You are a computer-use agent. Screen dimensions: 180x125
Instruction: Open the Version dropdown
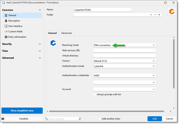point(154,61)
